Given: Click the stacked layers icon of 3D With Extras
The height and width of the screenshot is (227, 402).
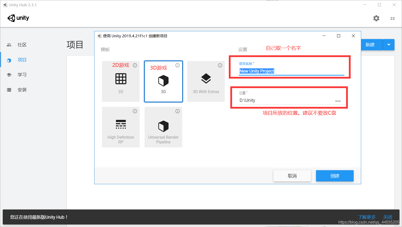Looking at the screenshot, I should [206, 79].
